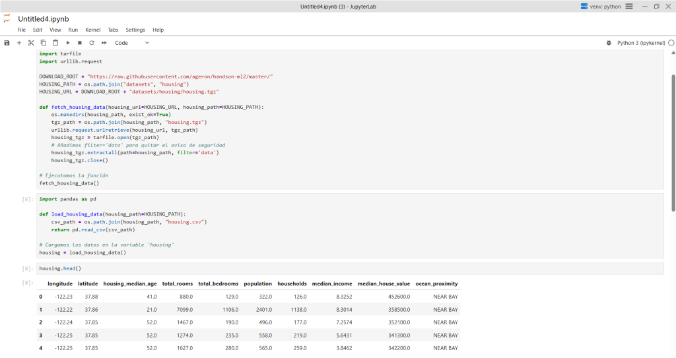Viewport: 676px width, 358px height.
Task: Click the return pd.read_csv(csv_path) line
Action: [x=92, y=229]
